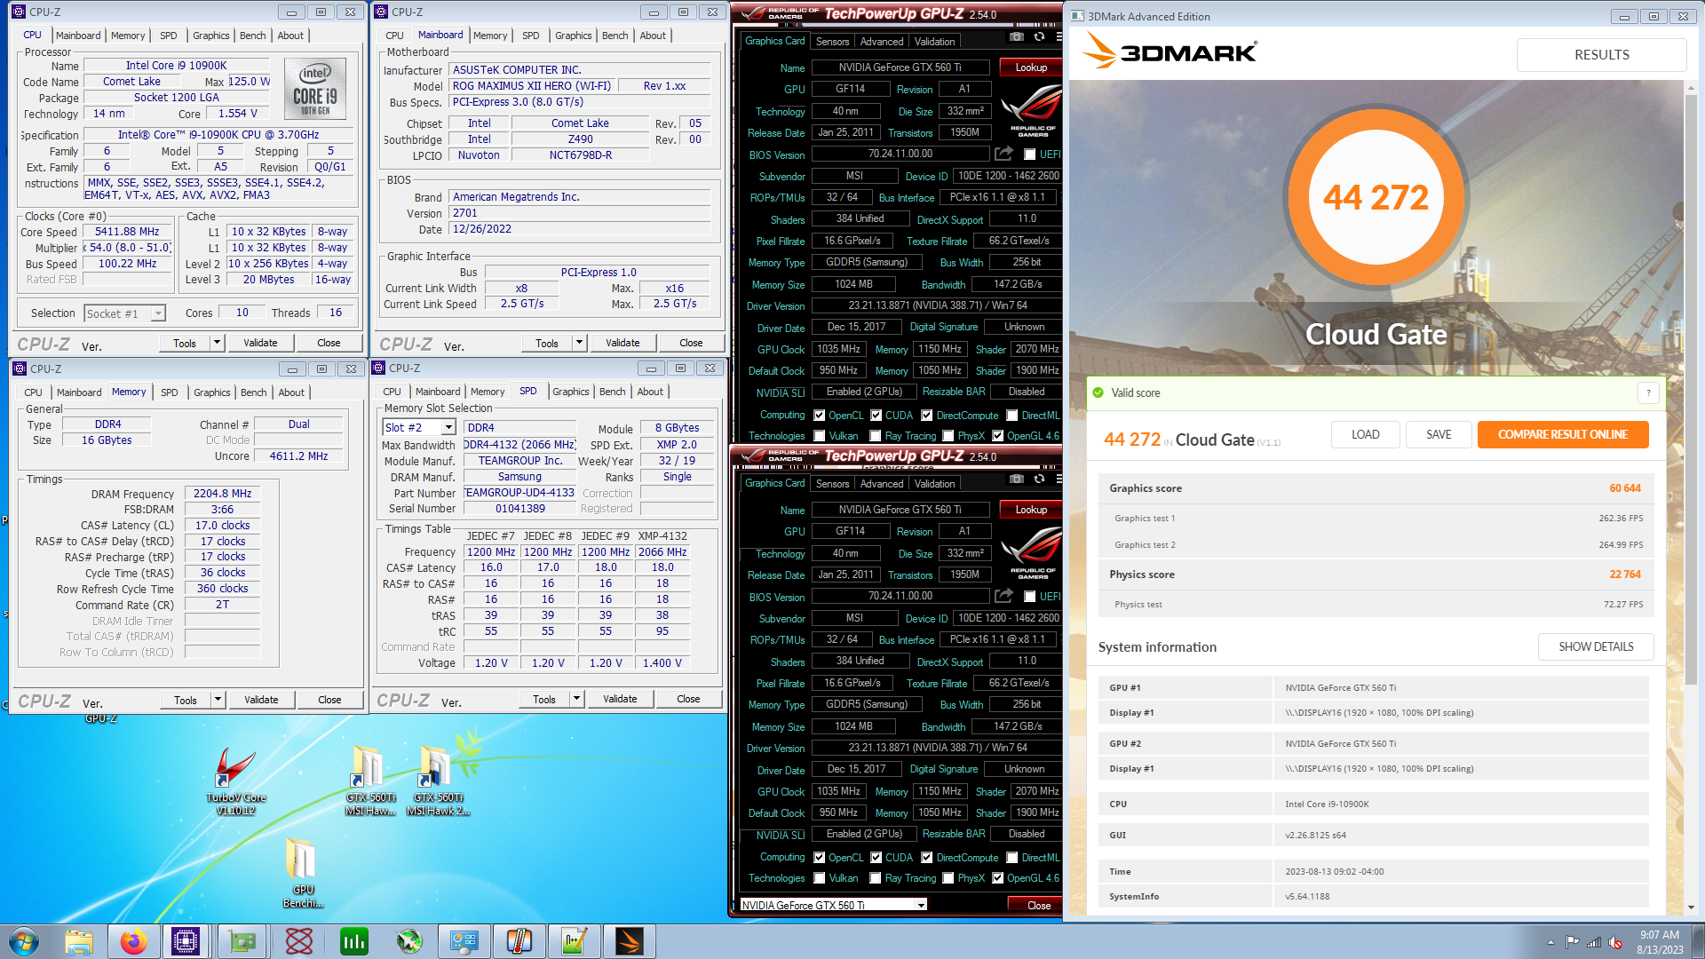Open the GTX 560Ti MSI Haw... folder shortcut

369,781
